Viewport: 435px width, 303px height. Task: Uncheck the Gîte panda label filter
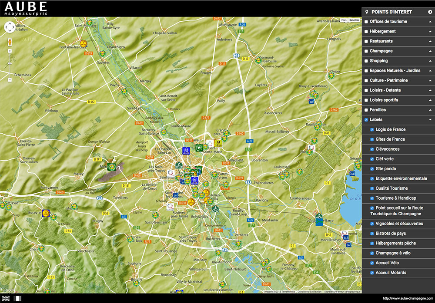point(372,169)
